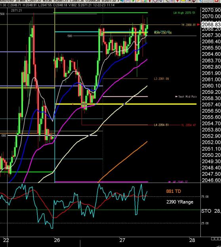Click the 881 TD indicator text
The height and width of the screenshot is (247, 221).
pyautogui.click(x=173, y=191)
